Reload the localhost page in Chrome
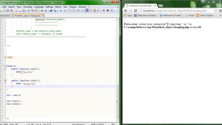The height and width of the screenshot is (125, 222). (x=136, y=11)
